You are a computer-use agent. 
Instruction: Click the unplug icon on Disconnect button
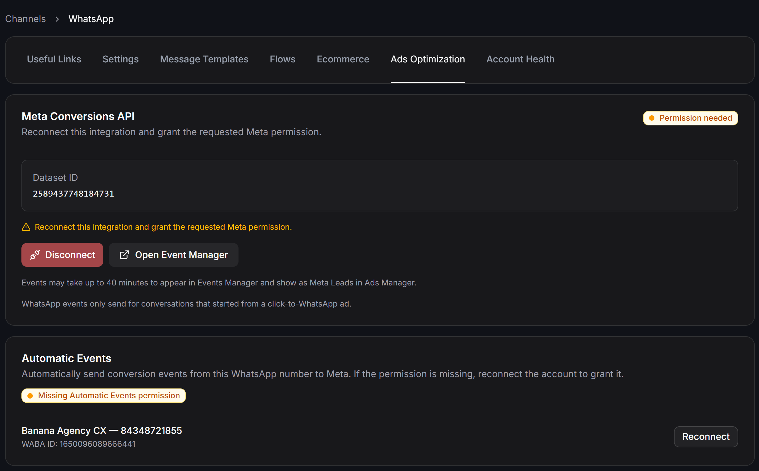pos(35,255)
